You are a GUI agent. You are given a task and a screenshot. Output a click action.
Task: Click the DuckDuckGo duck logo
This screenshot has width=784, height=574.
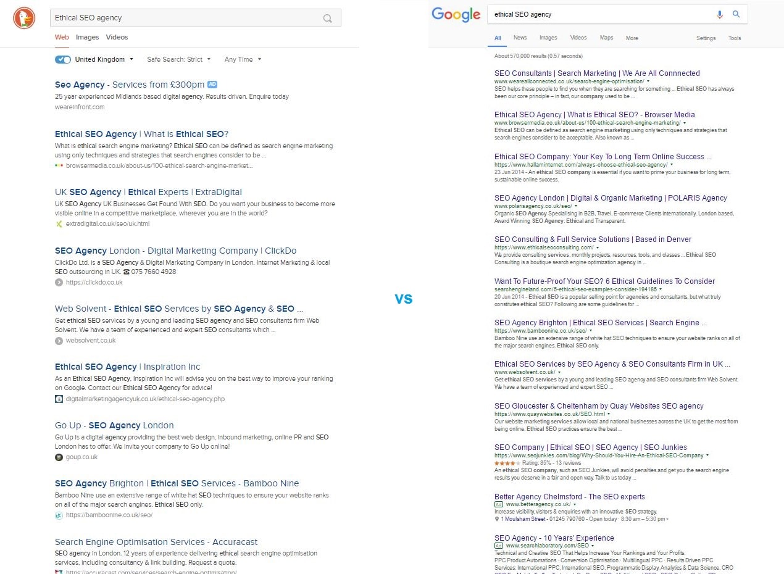coord(24,19)
